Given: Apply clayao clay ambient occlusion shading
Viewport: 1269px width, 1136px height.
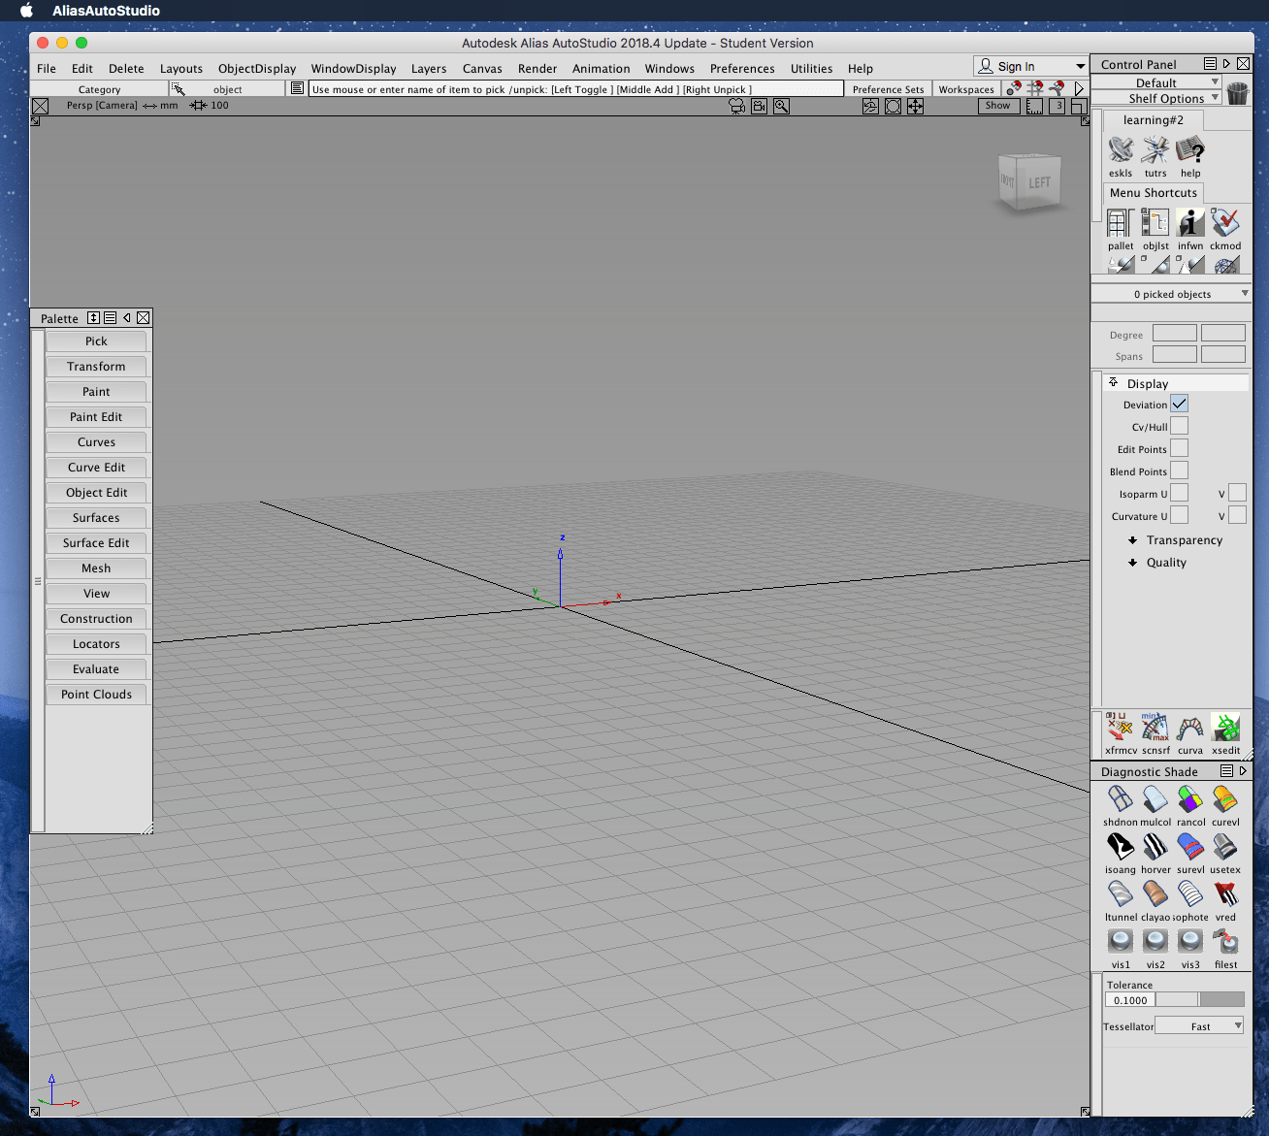Looking at the screenshot, I should pos(1155,894).
